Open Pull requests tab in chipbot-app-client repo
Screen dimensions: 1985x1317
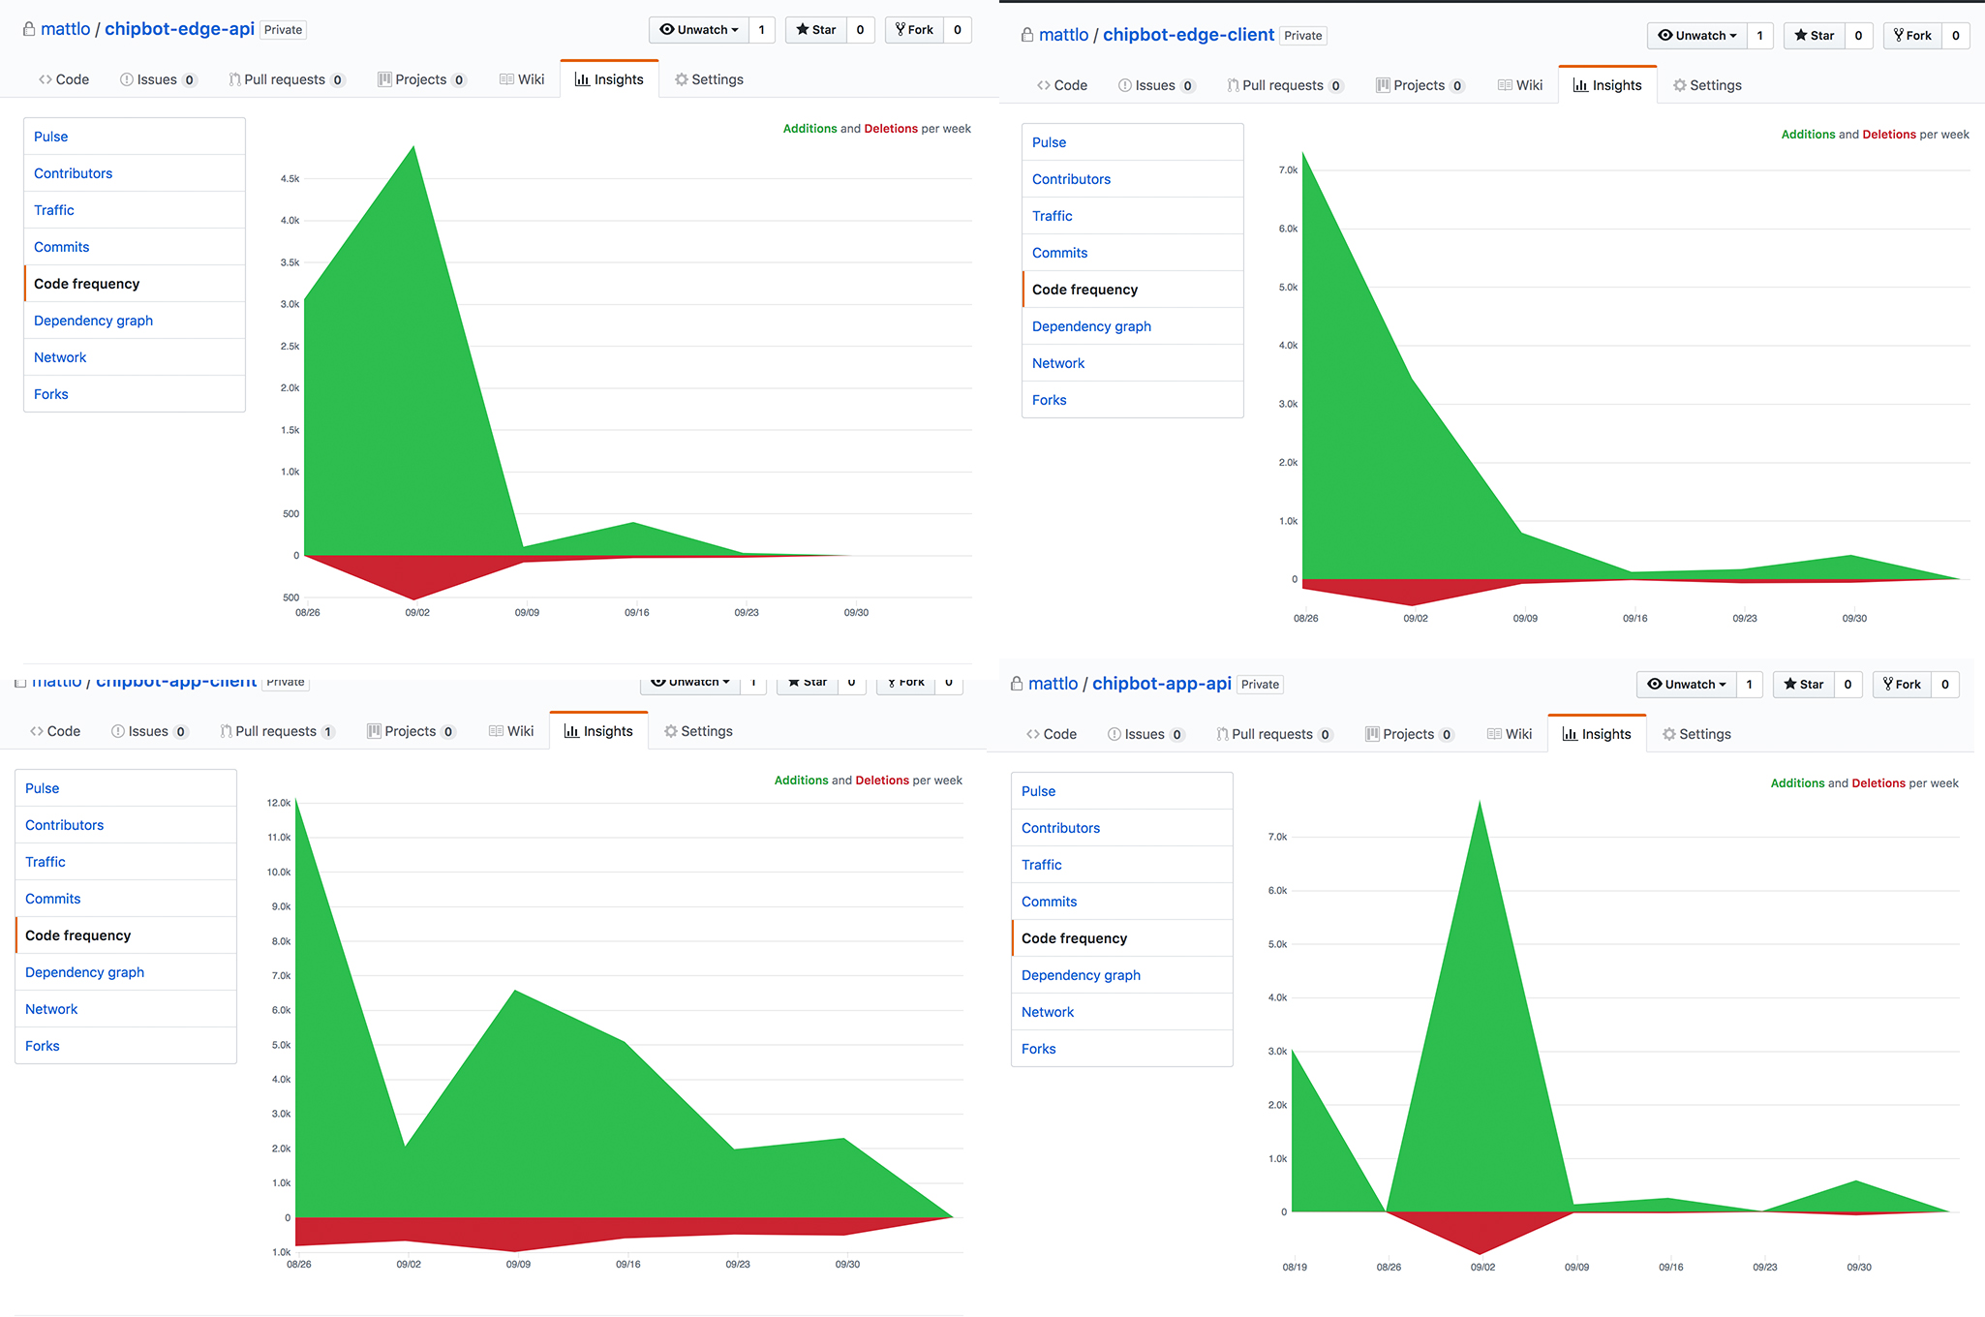277,731
